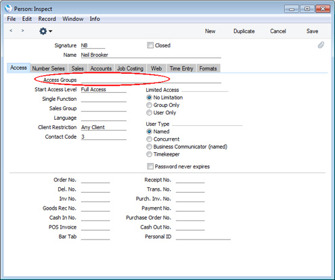335x280 pixels.
Task: Select Concurrent user type
Action: (149, 139)
